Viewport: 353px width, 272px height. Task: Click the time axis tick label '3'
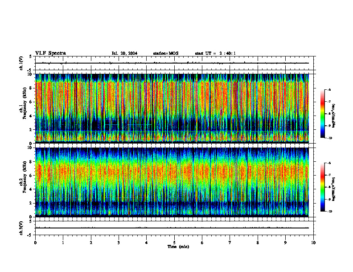[119, 243]
